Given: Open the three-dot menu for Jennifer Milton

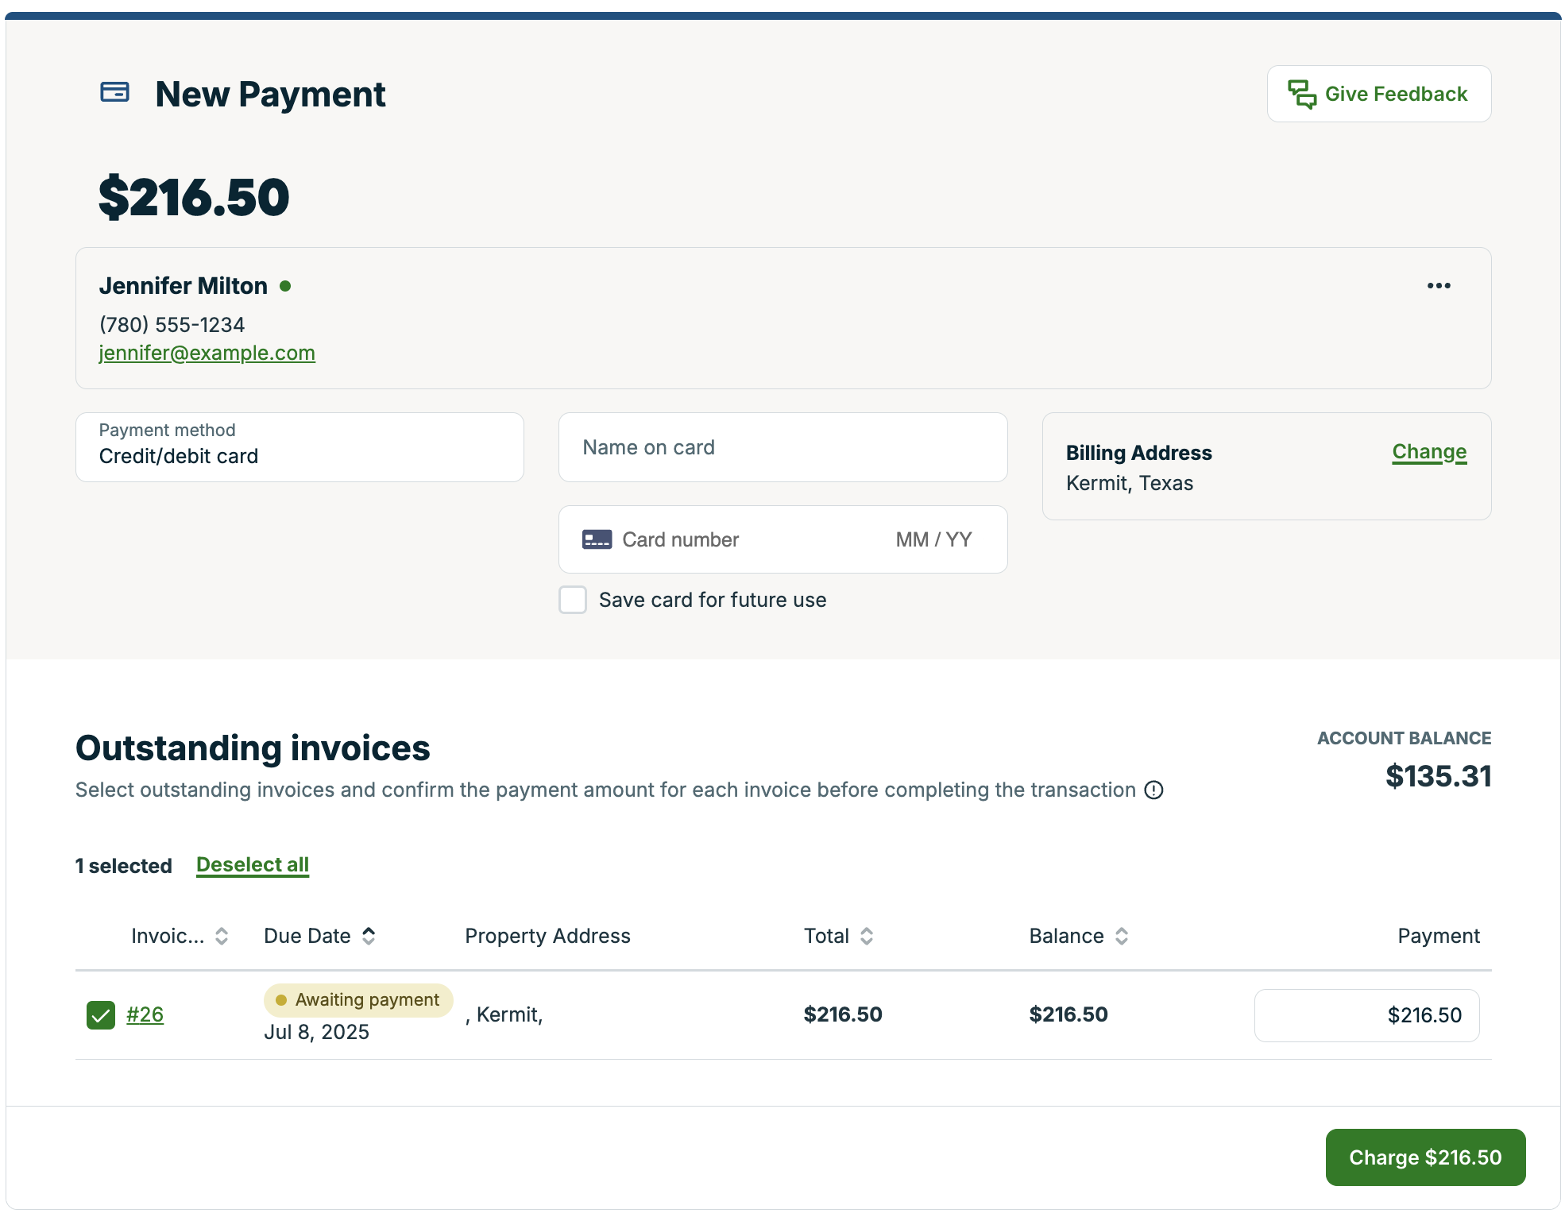Looking at the screenshot, I should pos(1438,286).
